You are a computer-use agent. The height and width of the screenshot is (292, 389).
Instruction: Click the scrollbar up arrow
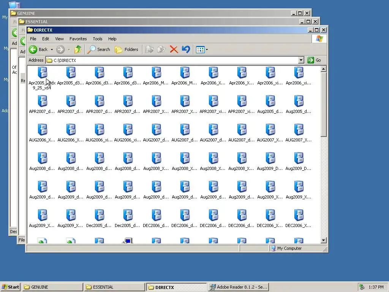click(x=324, y=69)
